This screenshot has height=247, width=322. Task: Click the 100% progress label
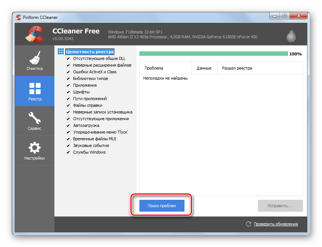295,54
